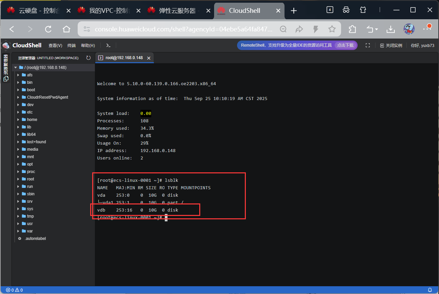Open site settings icon in address bar
This screenshot has width=439, height=294.
(x=87, y=29)
